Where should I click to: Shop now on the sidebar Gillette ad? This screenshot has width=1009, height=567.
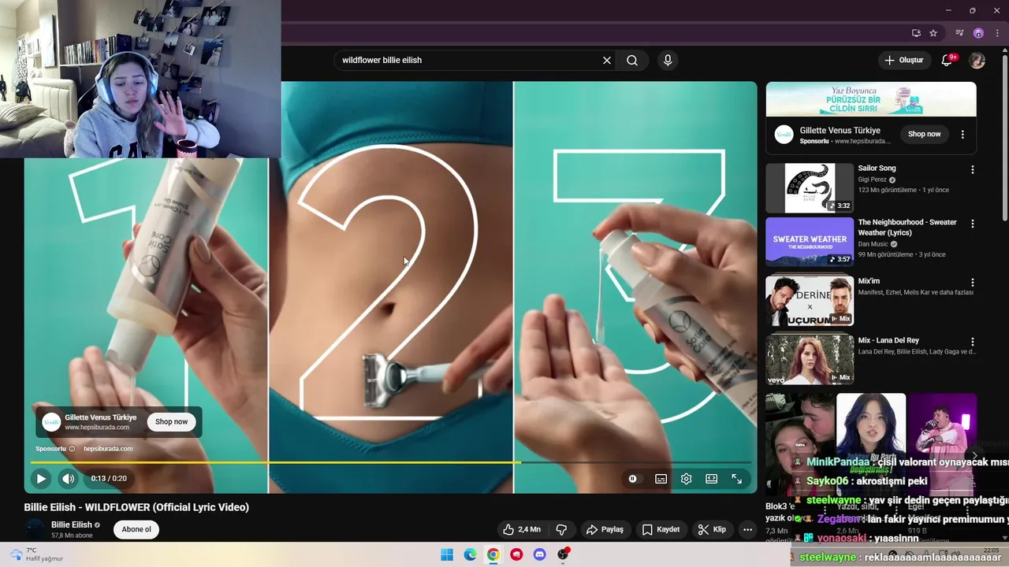[924, 134]
